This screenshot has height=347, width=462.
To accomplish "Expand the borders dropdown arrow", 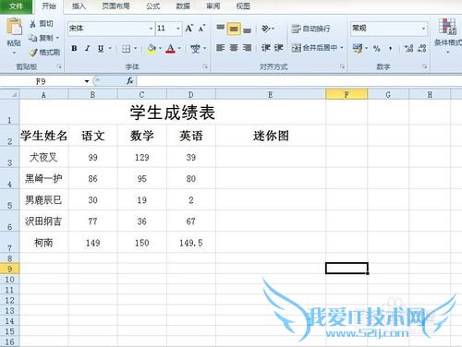I will point(135,48).
